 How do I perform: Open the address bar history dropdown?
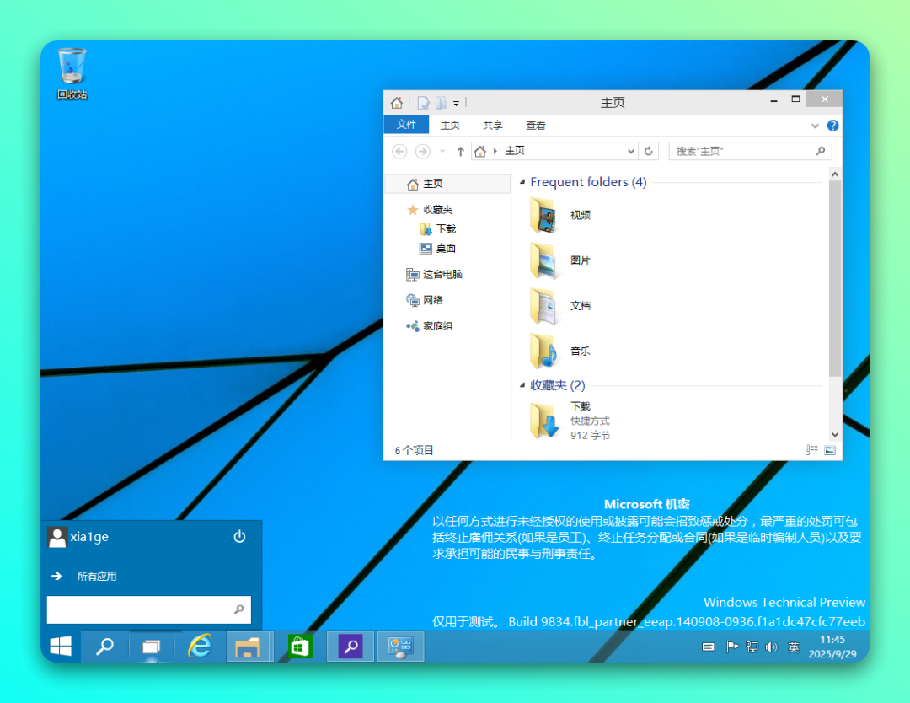pos(631,151)
